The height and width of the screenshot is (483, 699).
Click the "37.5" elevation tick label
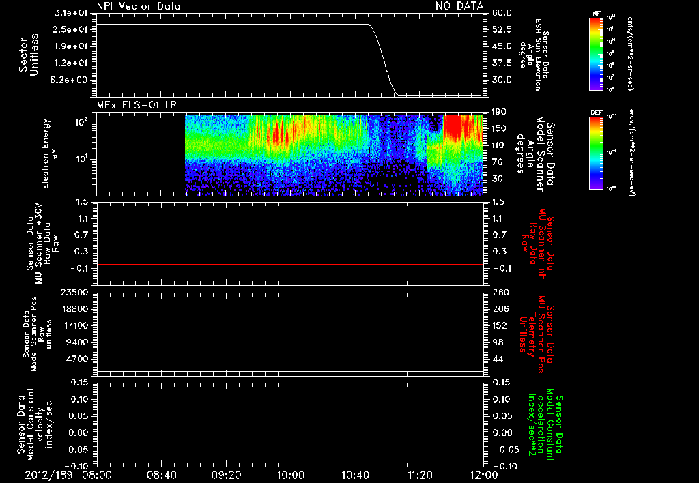click(x=502, y=63)
